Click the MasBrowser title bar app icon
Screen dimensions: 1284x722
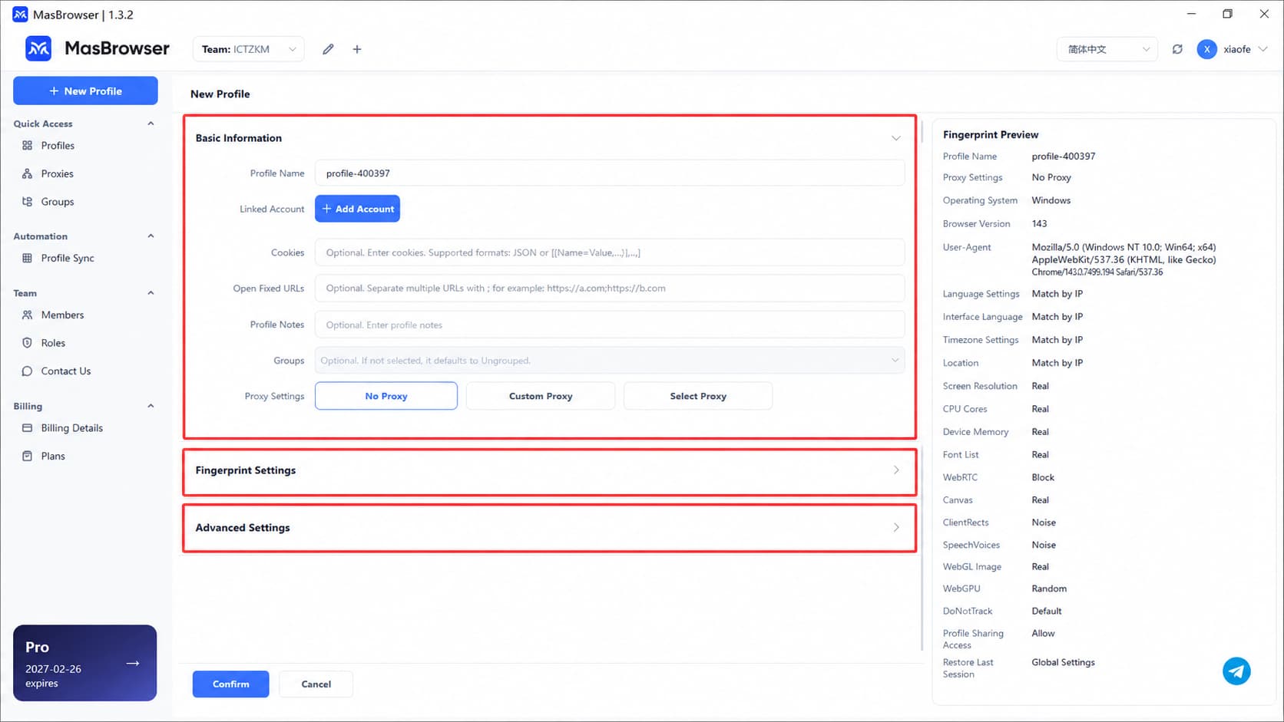pyautogui.click(x=20, y=15)
